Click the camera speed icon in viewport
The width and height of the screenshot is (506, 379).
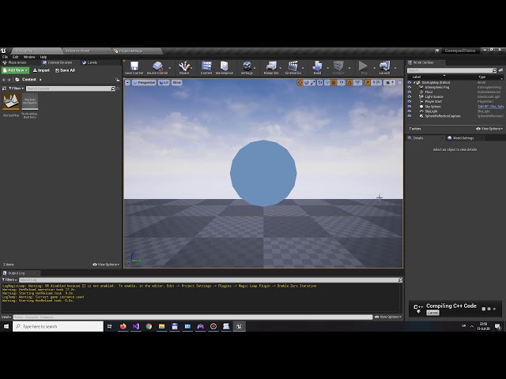388,83
